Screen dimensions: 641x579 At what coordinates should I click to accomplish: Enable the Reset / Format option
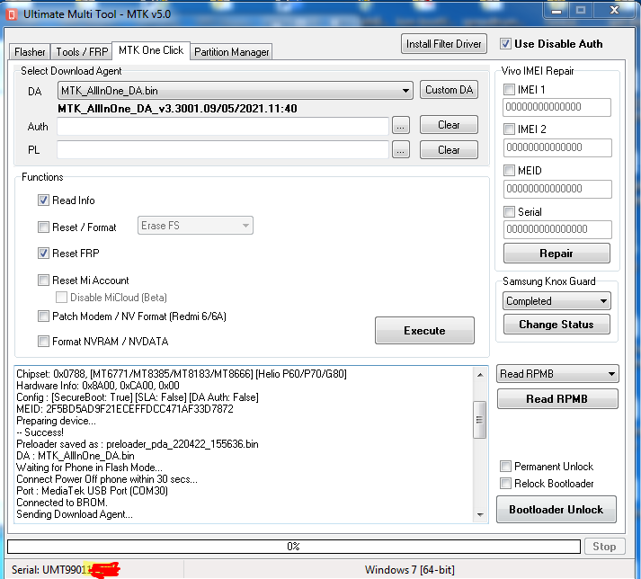click(x=43, y=227)
